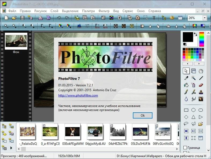Open the photofiltre.com link
211x159 pixels.
pos(78,95)
